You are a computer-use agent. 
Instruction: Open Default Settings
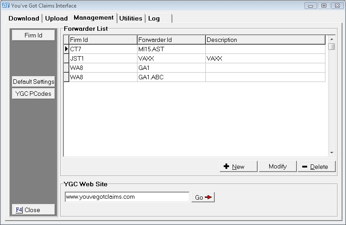point(33,82)
